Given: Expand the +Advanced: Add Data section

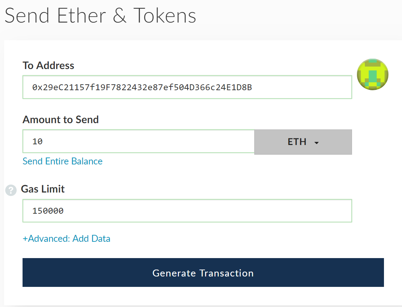Looking at the screenshot, I should coord(67,239).
